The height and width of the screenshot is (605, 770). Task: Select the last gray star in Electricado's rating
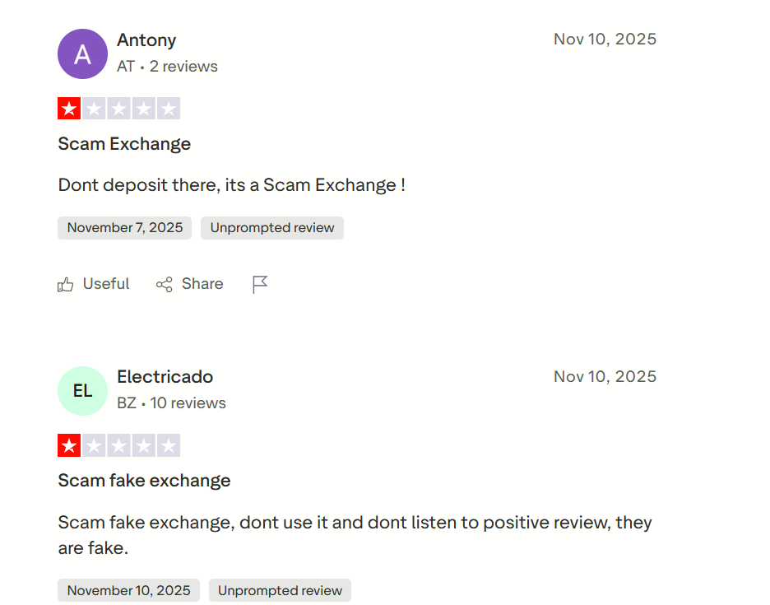coord(168,445)
